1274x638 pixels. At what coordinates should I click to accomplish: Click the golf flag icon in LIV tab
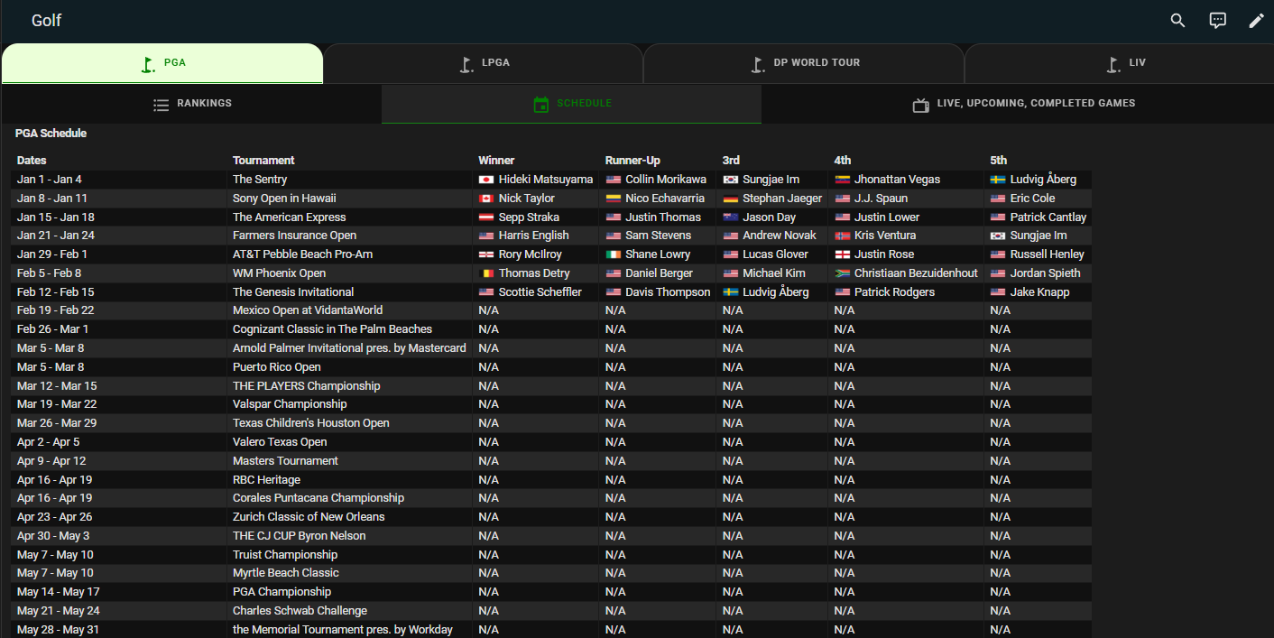1113,64
